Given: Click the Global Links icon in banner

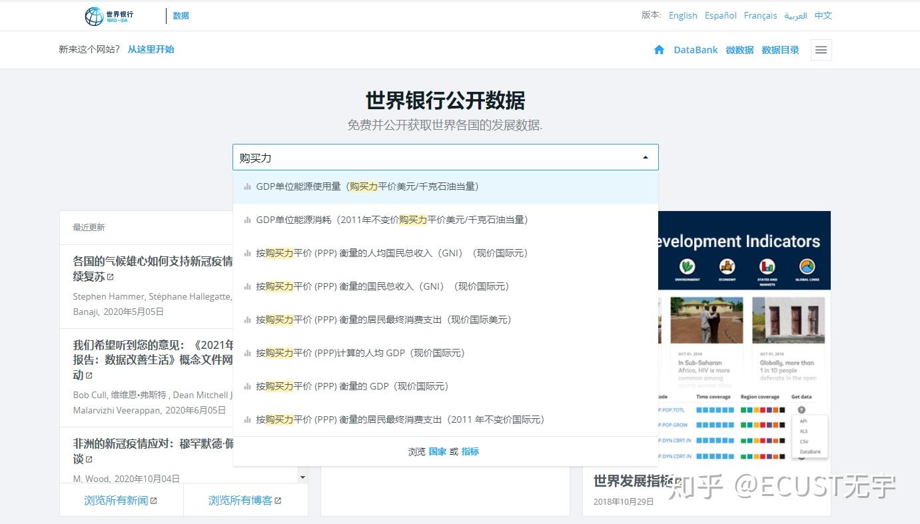Looking at the screenshot, I should (x=807, y=267).
